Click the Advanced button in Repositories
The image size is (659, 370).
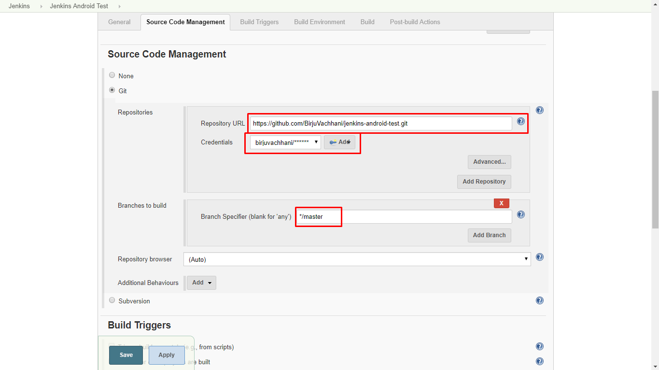click(489, 162)
